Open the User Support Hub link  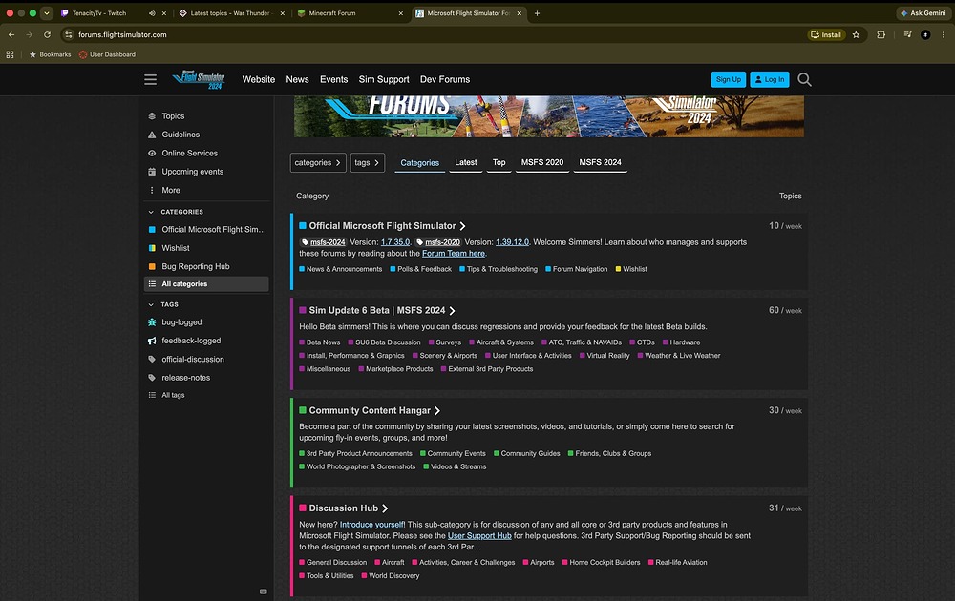coord(479,536)
